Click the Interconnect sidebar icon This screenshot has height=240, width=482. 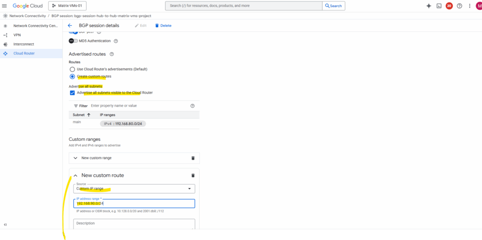tap(5, 44)
